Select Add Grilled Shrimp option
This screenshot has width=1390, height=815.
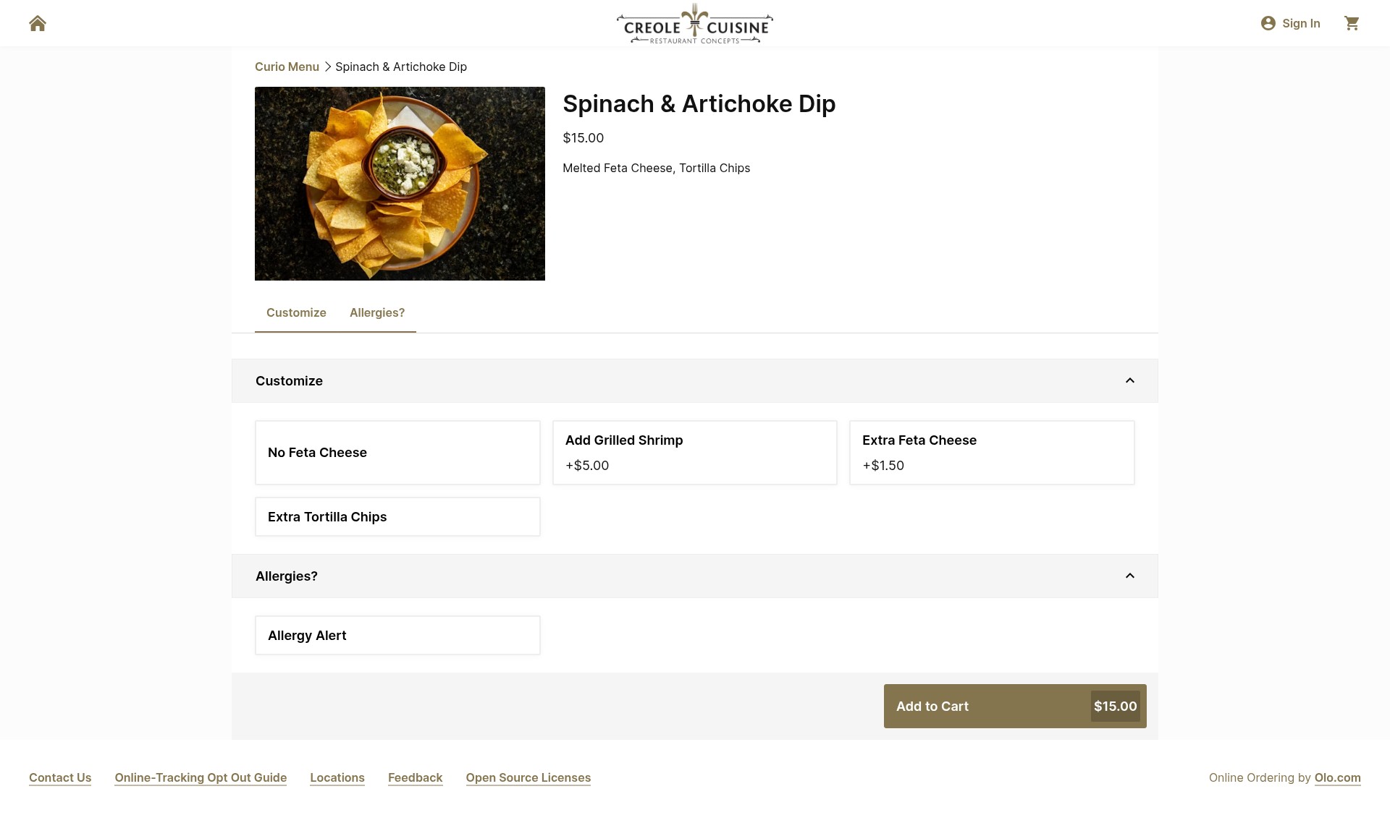[695, 453]
